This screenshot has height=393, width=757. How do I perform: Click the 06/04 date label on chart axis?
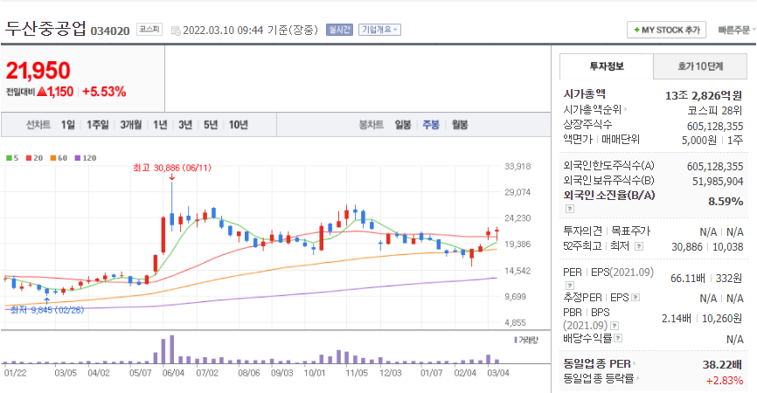173,373
